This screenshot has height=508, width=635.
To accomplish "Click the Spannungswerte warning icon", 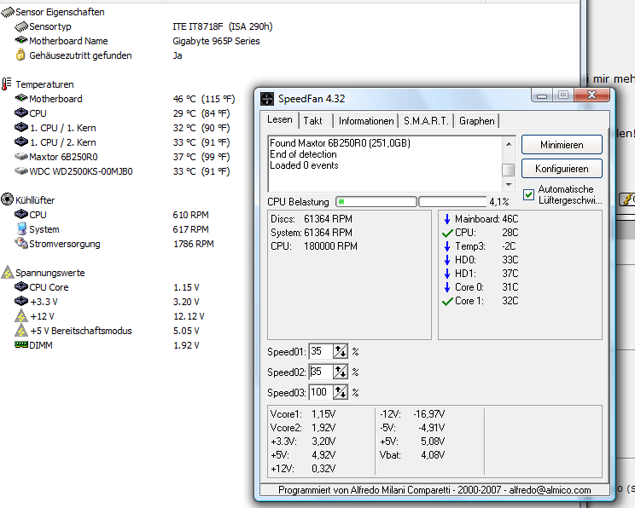I will (8, 272).
